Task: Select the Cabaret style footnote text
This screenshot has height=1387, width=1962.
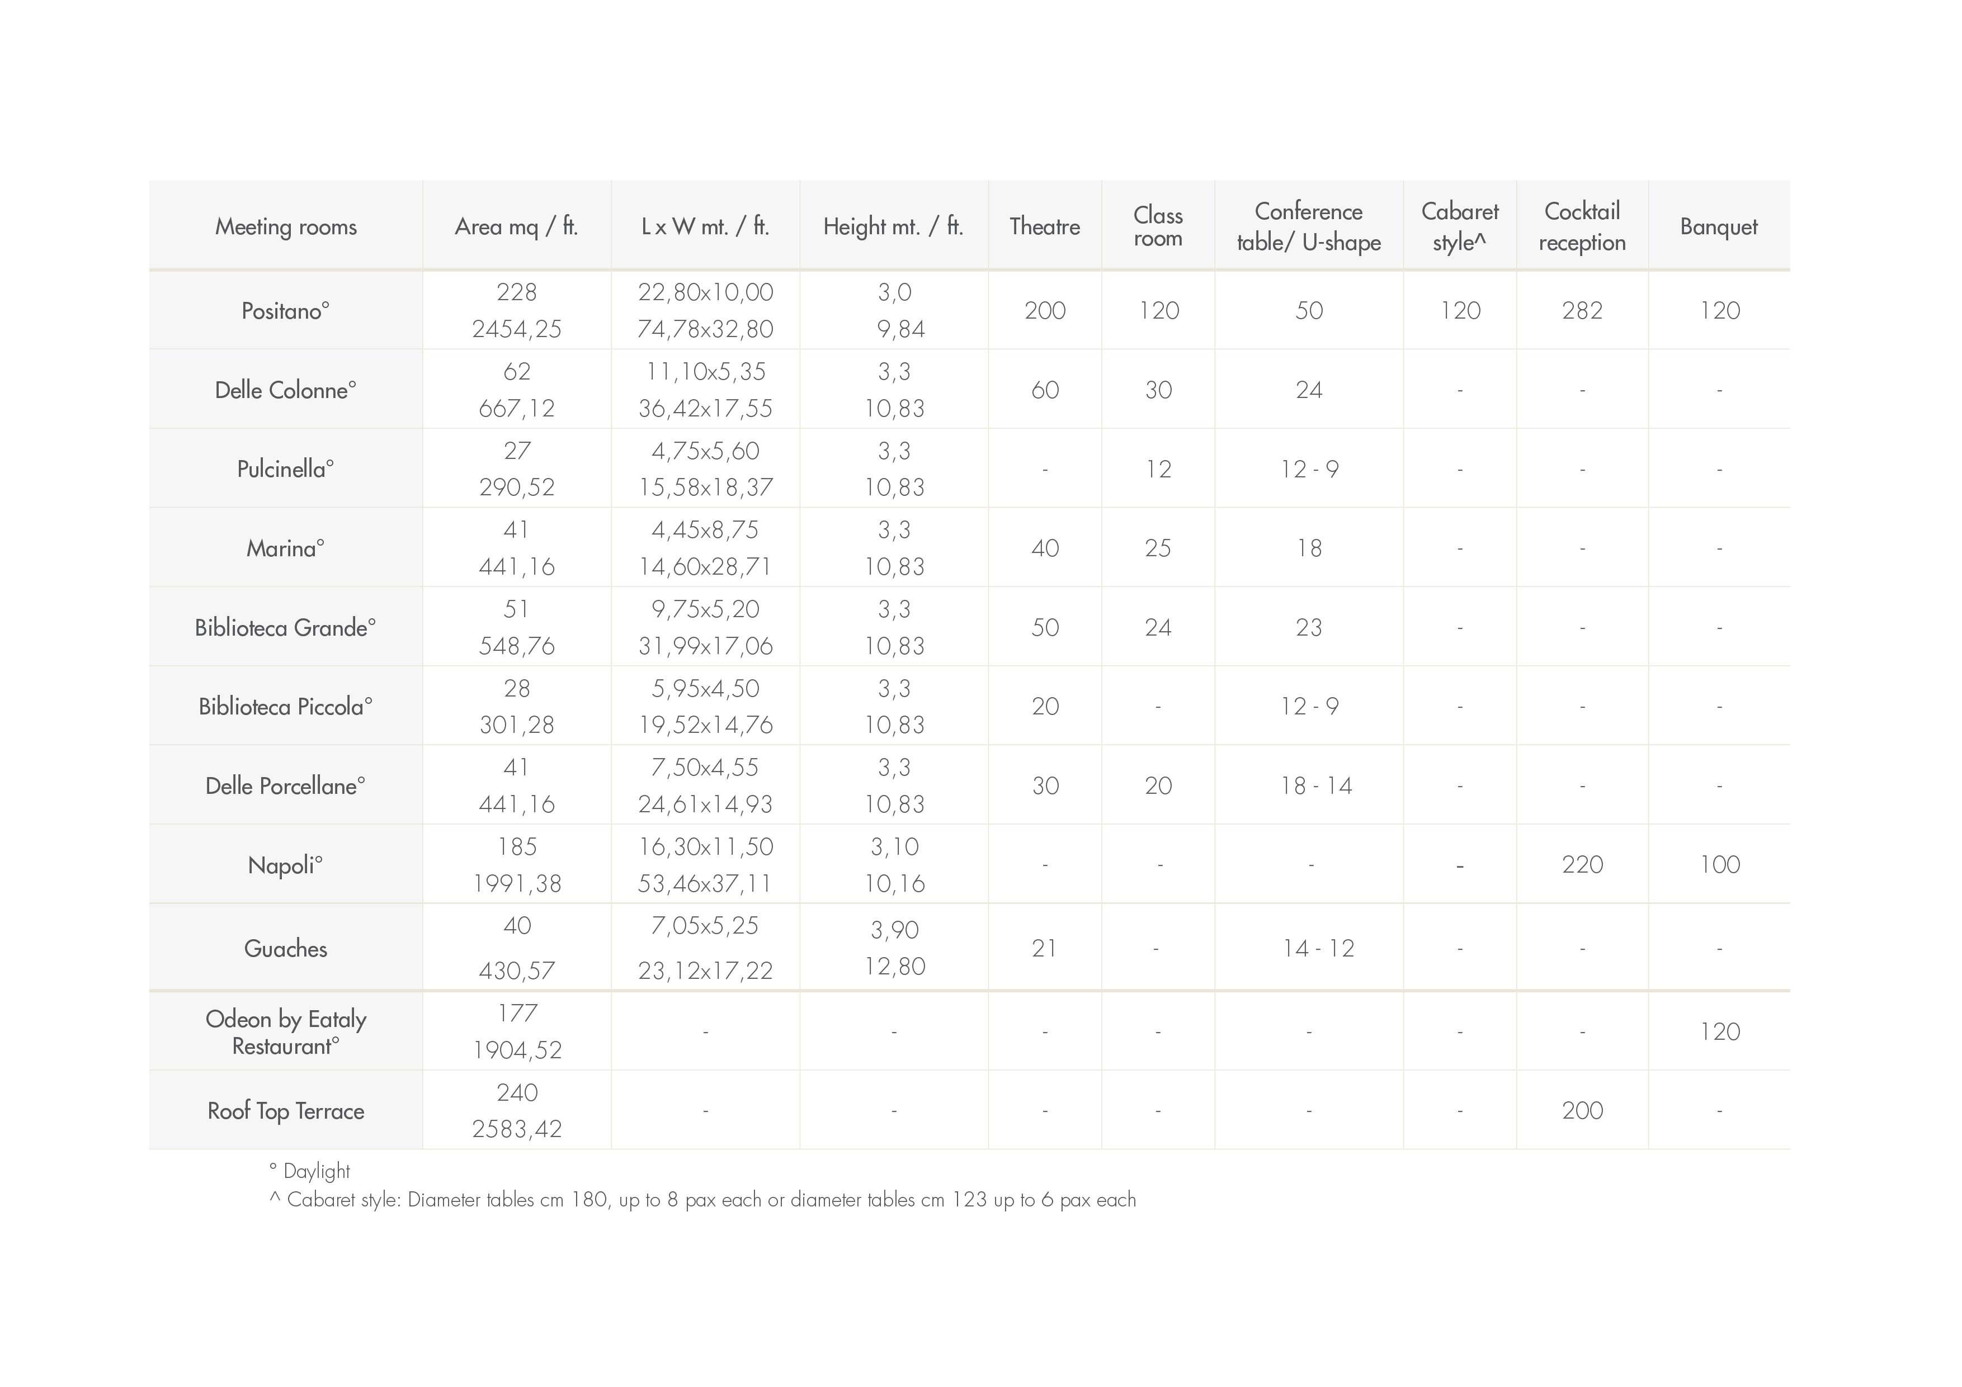Action: click(x=702, y=1199)
